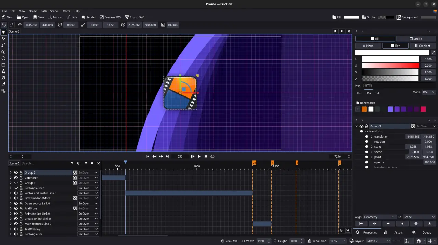Viewport: 438px width, 245px height.
Task: Select the Null object tool
Action: [3, 78]
